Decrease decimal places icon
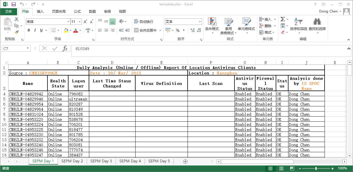 point(199,30)
